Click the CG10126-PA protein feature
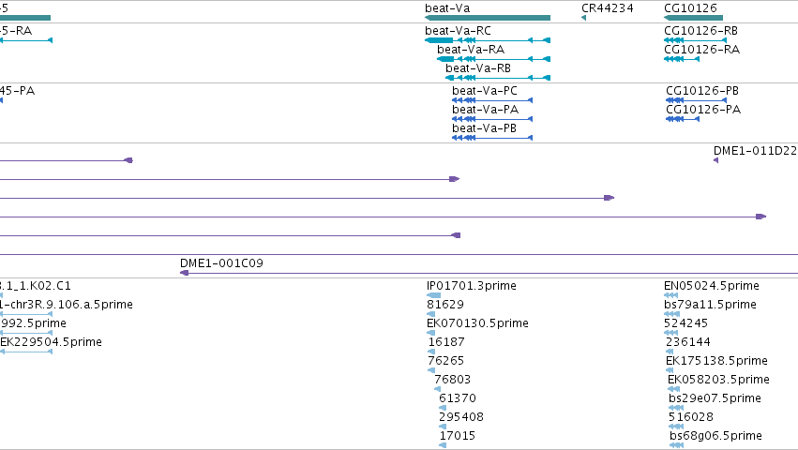 (x=683, y=119)
